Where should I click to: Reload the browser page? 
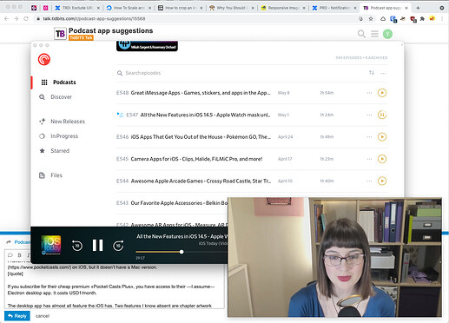click(26, 19)
